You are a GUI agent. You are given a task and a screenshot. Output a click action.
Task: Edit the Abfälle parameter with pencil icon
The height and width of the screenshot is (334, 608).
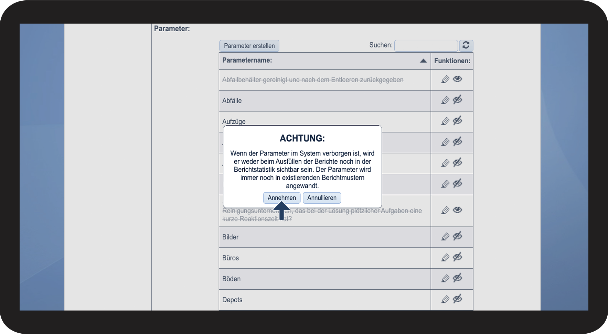click(x=445, y=100)
